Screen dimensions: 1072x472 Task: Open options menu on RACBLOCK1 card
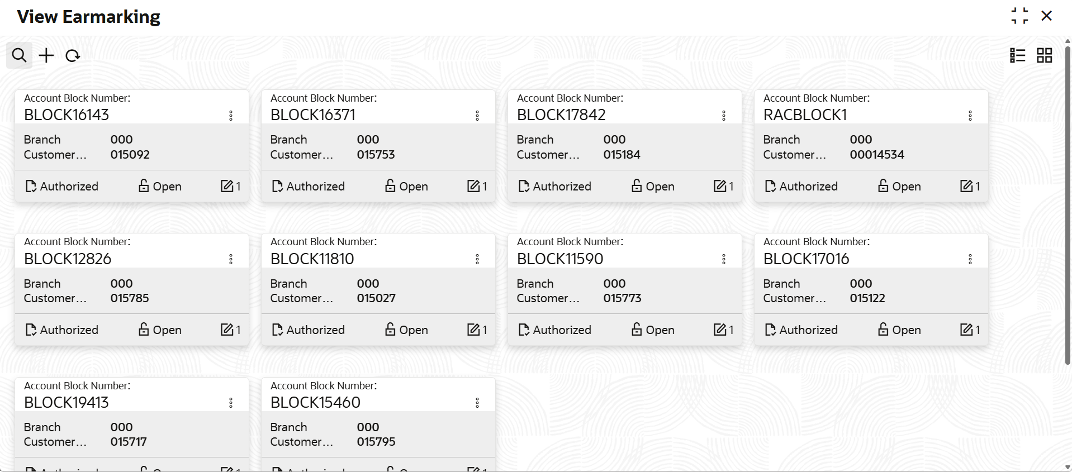(x=970, y=116)
